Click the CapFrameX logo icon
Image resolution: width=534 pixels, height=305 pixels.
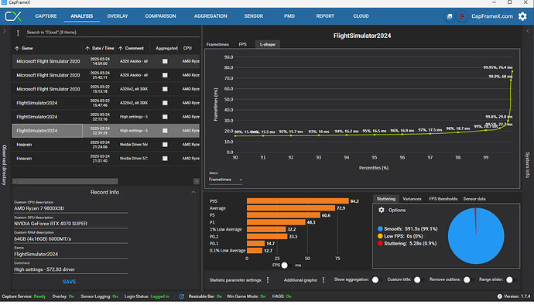point(13,16)
